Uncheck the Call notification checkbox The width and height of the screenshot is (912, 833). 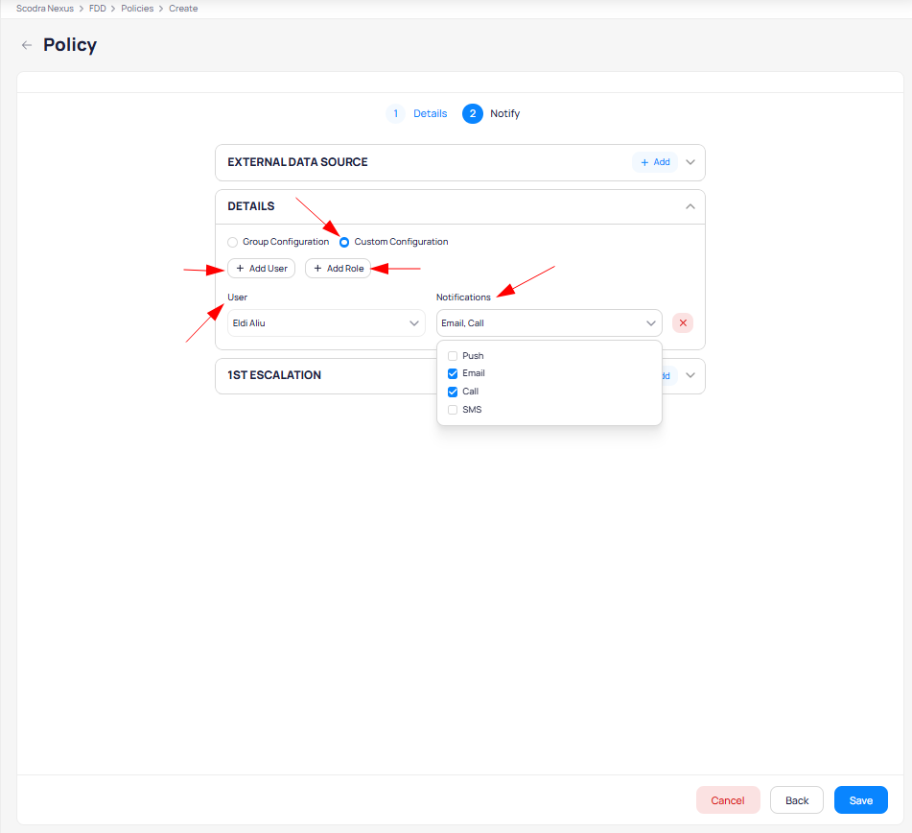(453, 392)
